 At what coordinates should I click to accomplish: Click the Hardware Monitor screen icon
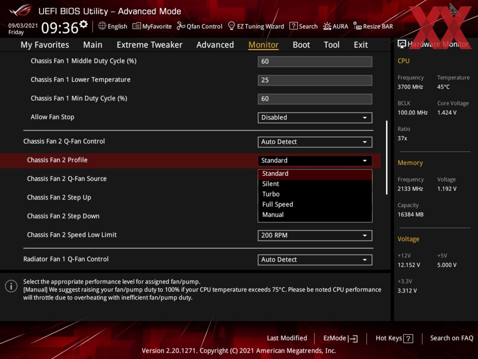point(402,44)
